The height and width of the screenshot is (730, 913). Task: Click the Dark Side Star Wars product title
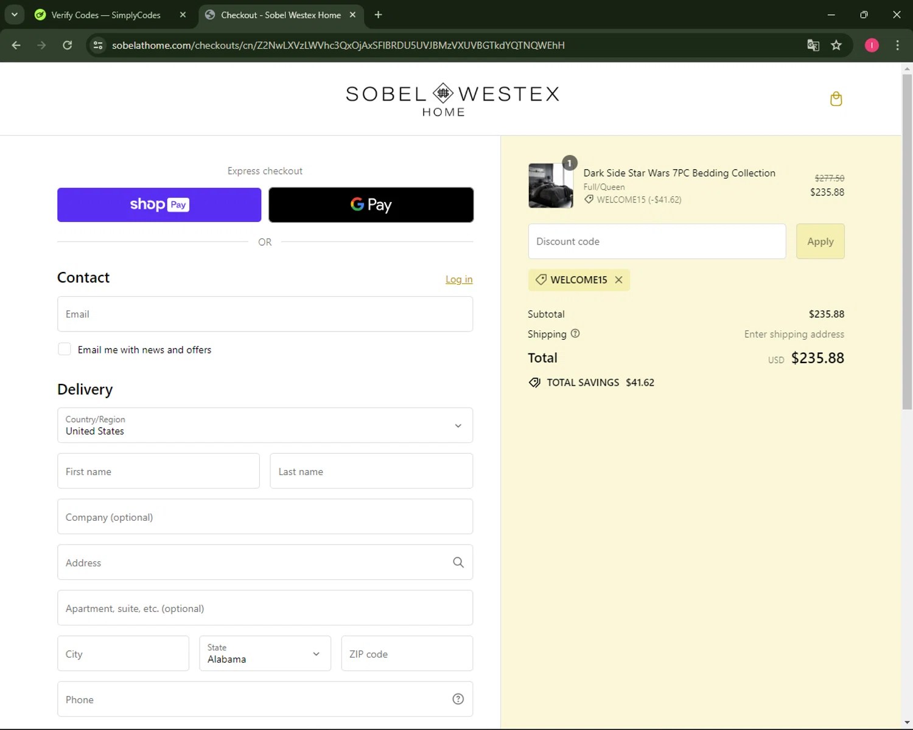[679, 173]
